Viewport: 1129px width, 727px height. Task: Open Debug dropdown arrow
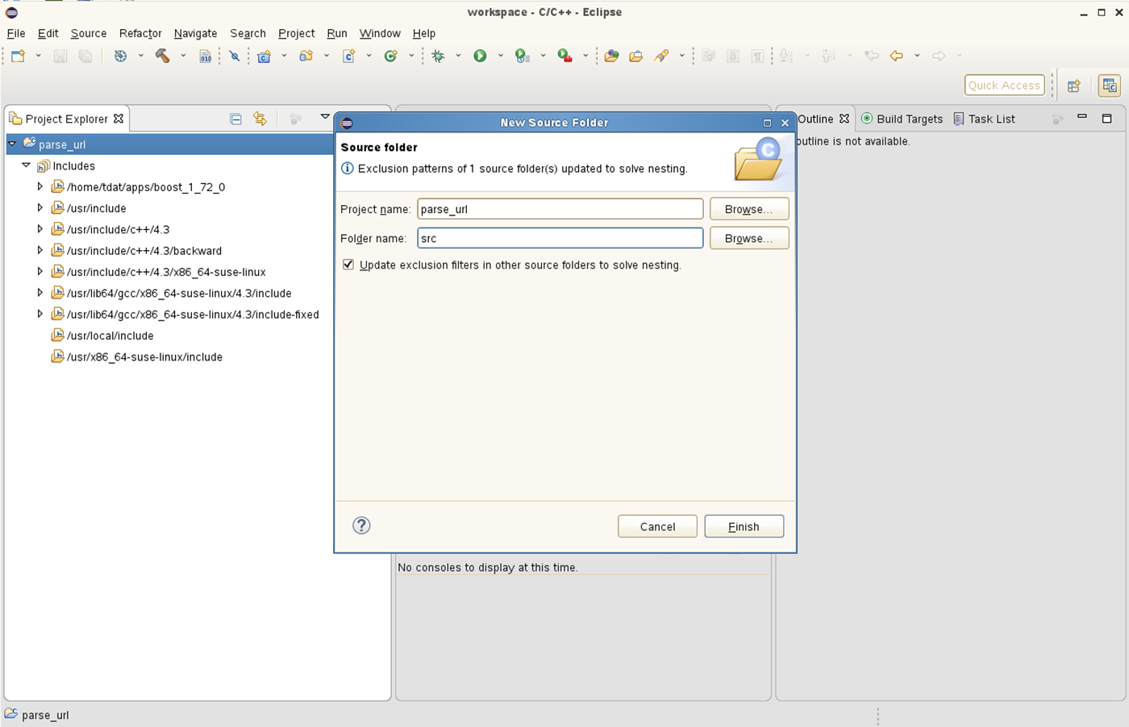[x=458, y=56]
